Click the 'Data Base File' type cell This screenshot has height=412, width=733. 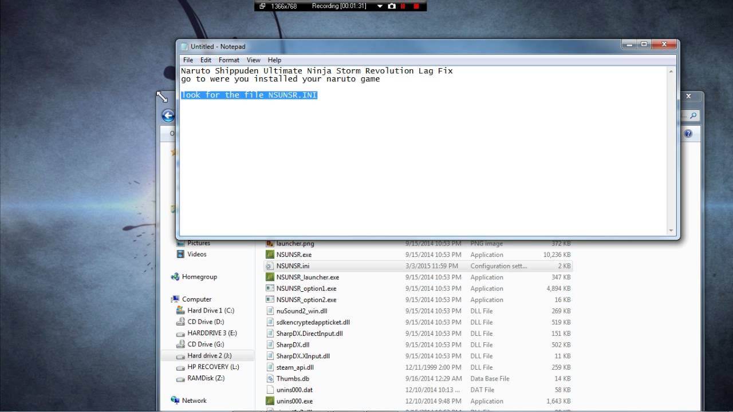pyautogui.click(x=490, y=378)
